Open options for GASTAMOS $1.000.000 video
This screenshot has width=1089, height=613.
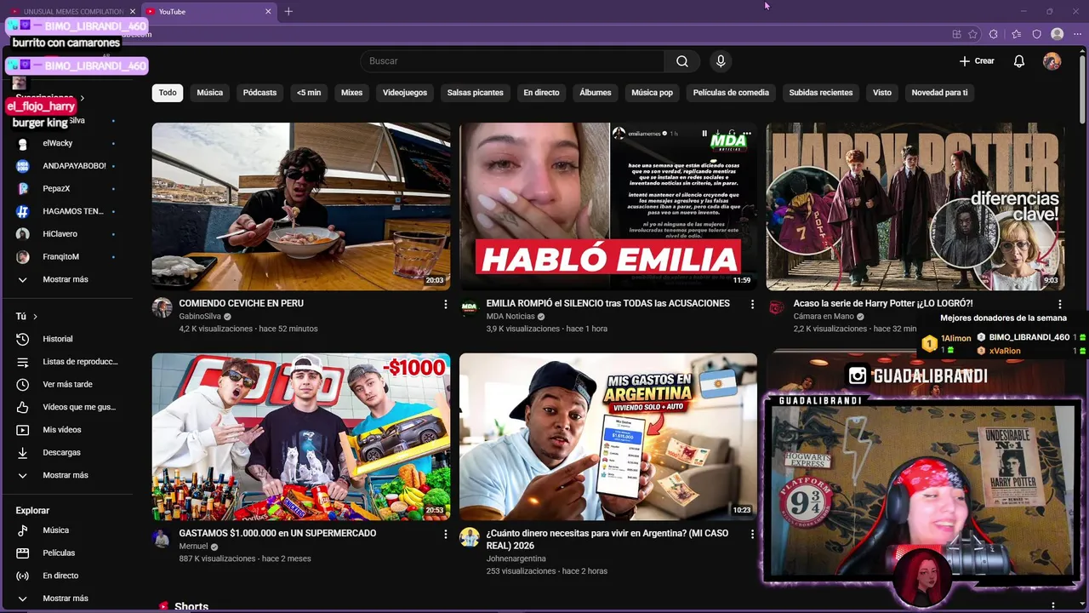pyautogui.click(x=445, y=534)
